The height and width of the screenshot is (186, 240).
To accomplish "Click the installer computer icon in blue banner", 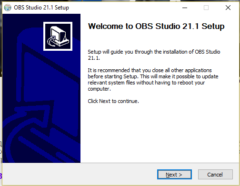I will 58,37.
